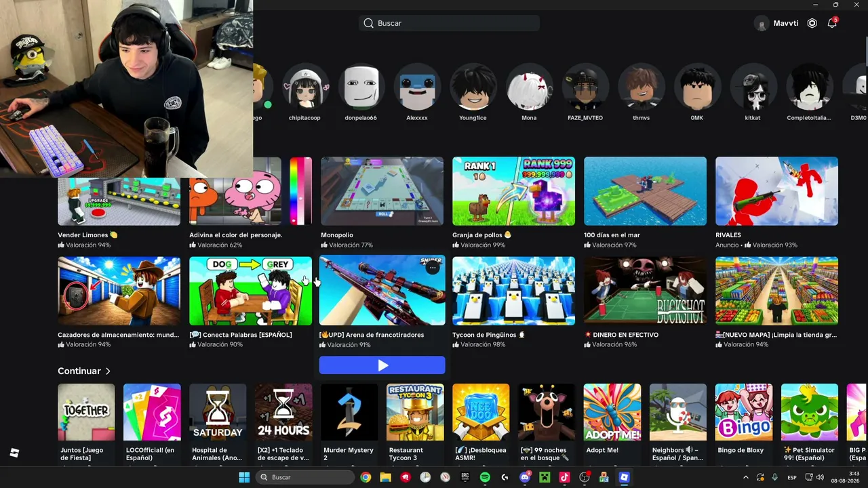
Task: Open Bingo de Bloxy in Continuar row
Action: pyautogui.click(x=744, y=412)
